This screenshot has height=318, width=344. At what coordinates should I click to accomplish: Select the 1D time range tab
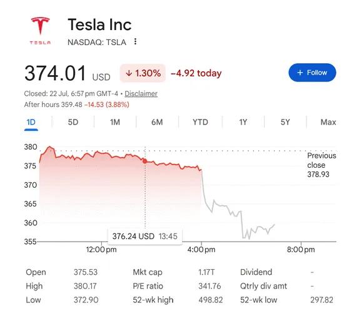click(31, 122)
